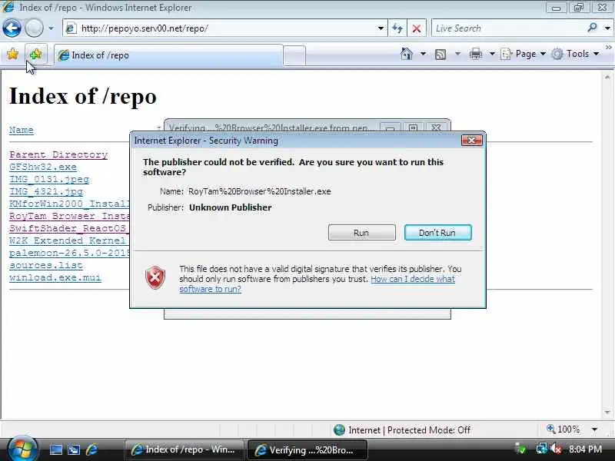Expand the zoom level dropdown arrow
The height and width of the screenshot is (461, 615).
(x=594, y=429)
